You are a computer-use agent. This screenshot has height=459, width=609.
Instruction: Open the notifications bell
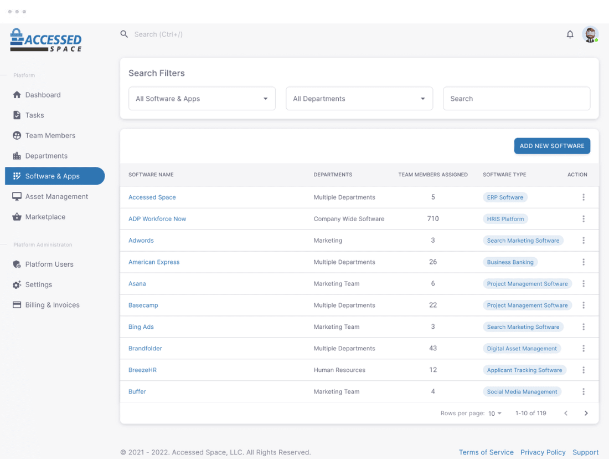[570, 34]
